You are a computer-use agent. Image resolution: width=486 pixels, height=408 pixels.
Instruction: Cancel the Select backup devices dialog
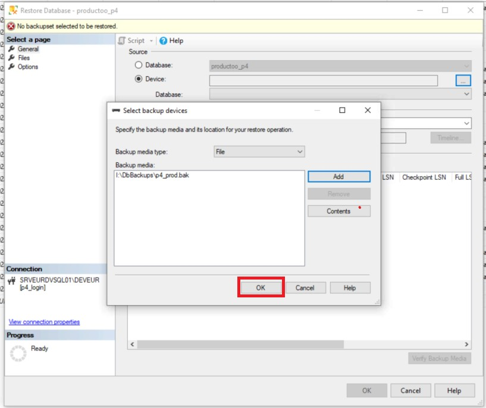[305, 287]
